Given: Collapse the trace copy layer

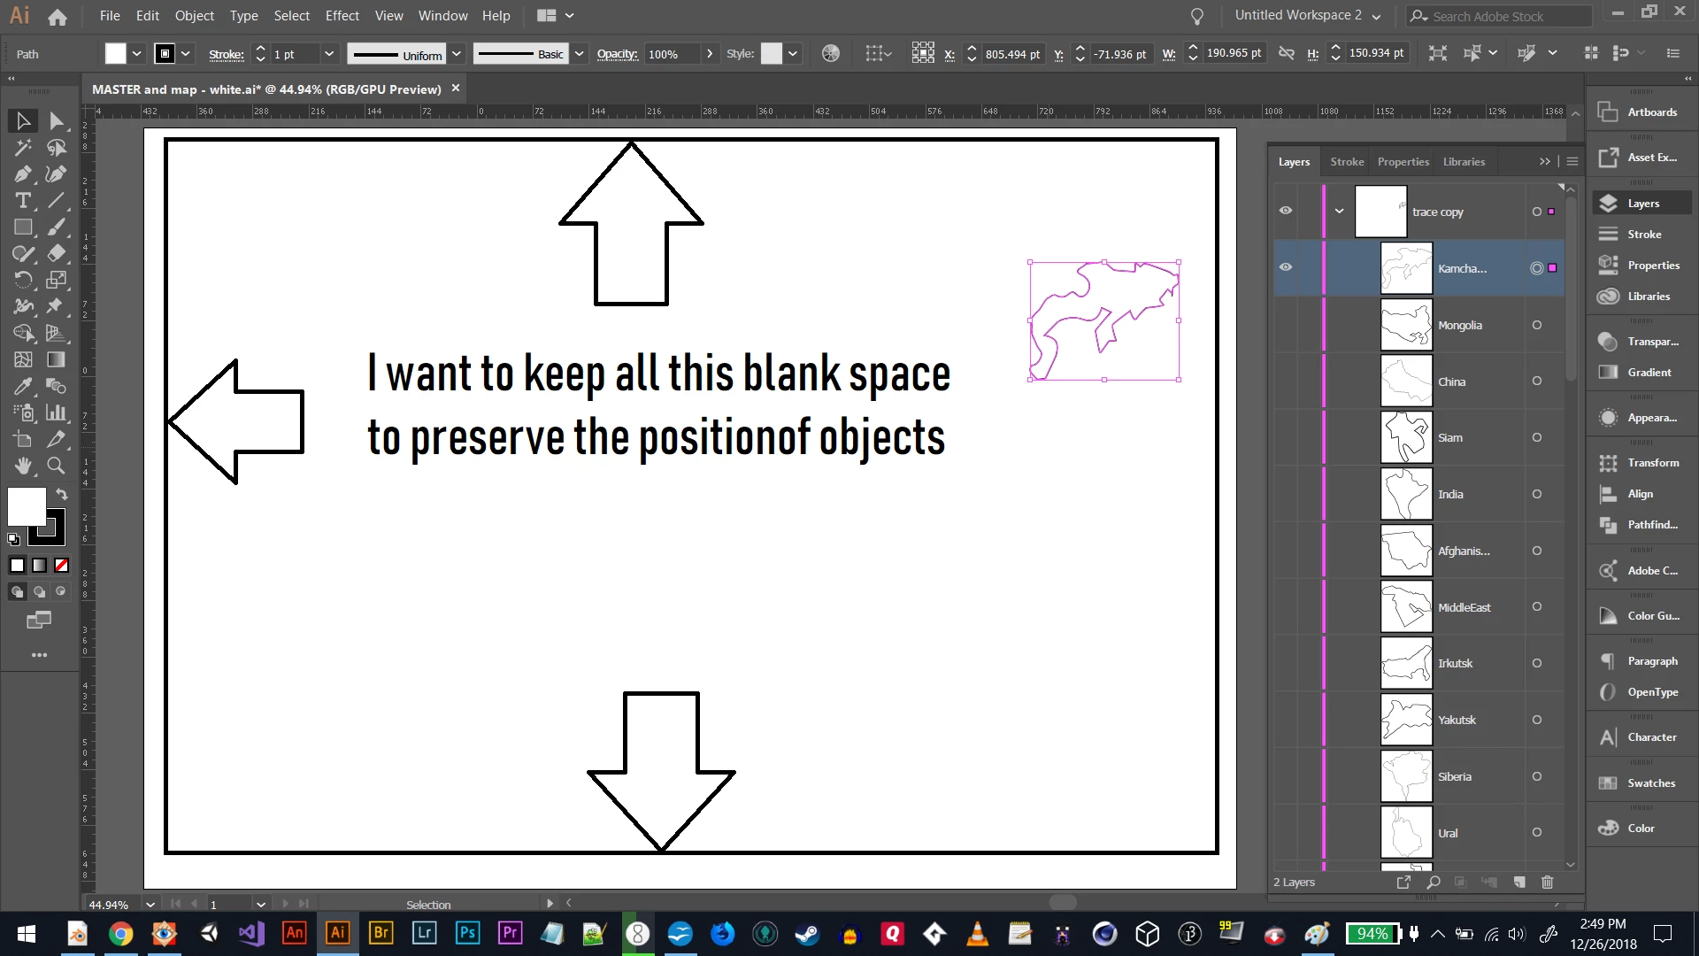Looking at the screenshot, I should click(x=1339, y=211).
